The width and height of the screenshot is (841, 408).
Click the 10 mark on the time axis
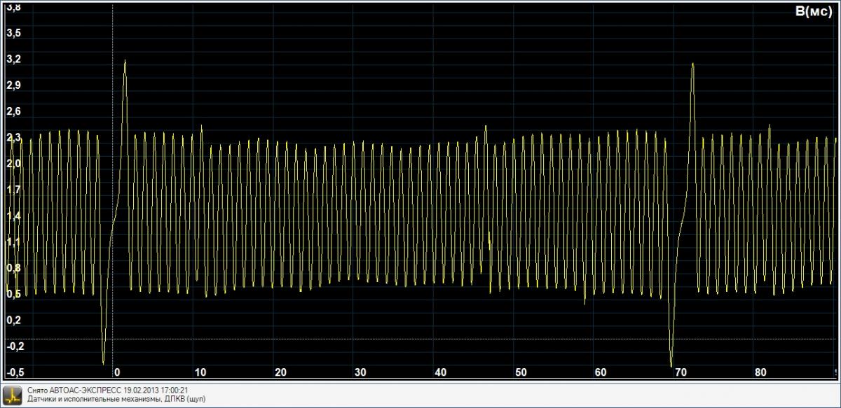[200, 372]
